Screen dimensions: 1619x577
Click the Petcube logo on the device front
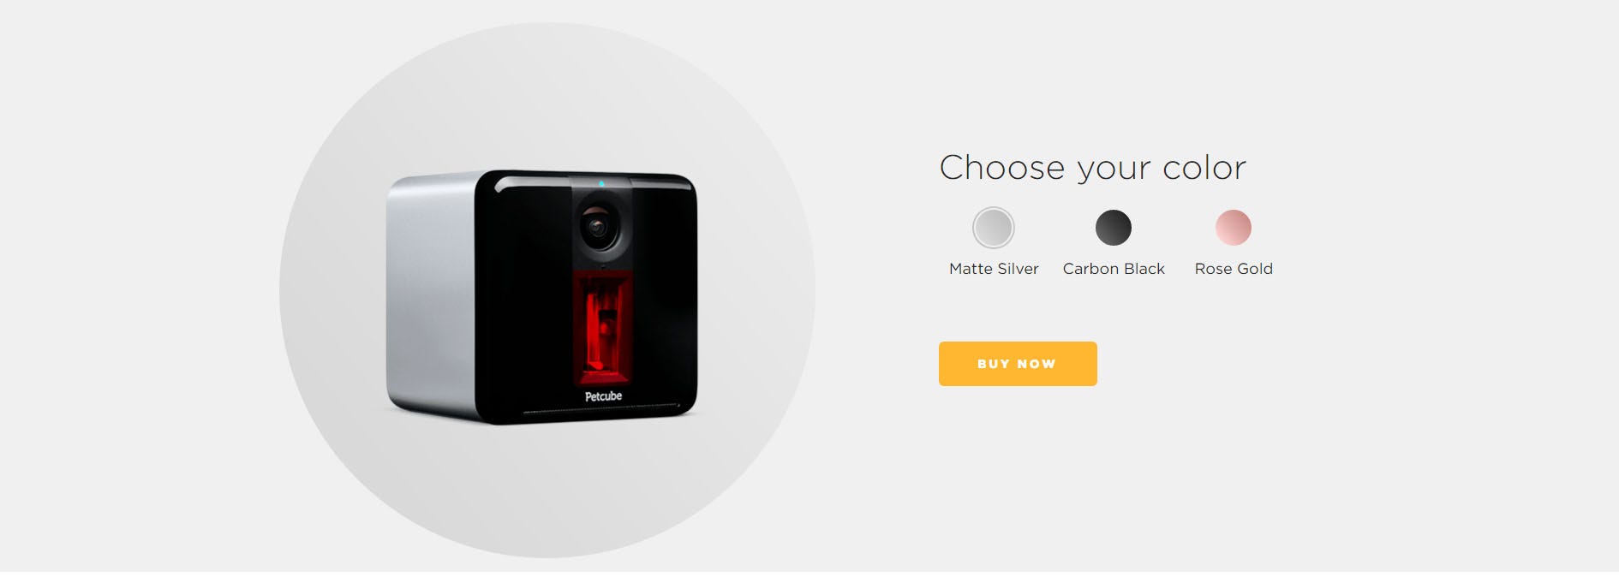coord(604,396)
